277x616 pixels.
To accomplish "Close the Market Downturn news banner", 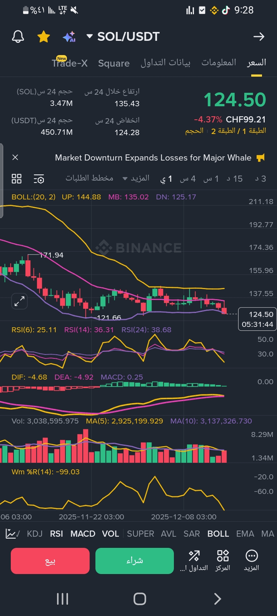I will (x=15, y=157).
